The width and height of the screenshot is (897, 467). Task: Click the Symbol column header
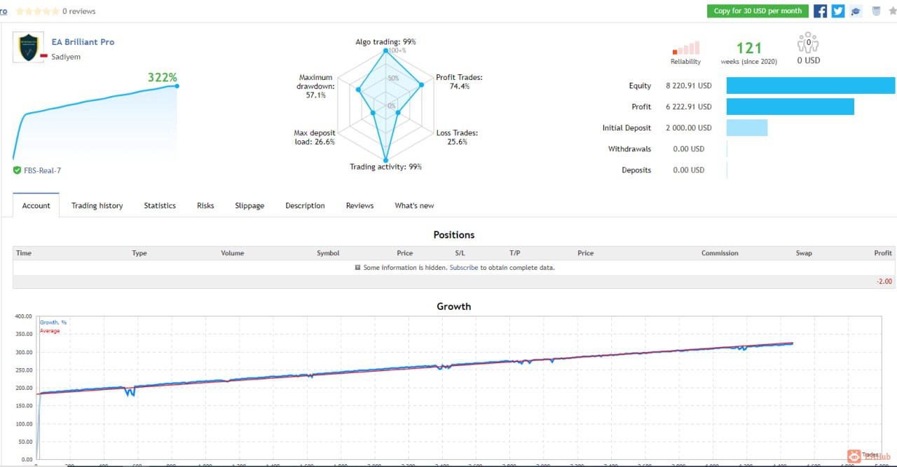pos(328,253)
